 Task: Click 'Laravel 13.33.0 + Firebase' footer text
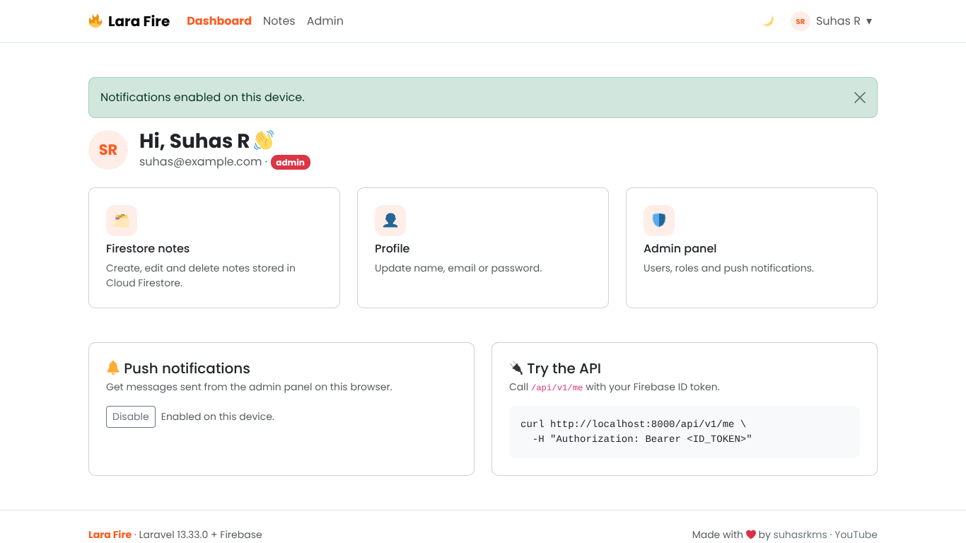point(200,535)
